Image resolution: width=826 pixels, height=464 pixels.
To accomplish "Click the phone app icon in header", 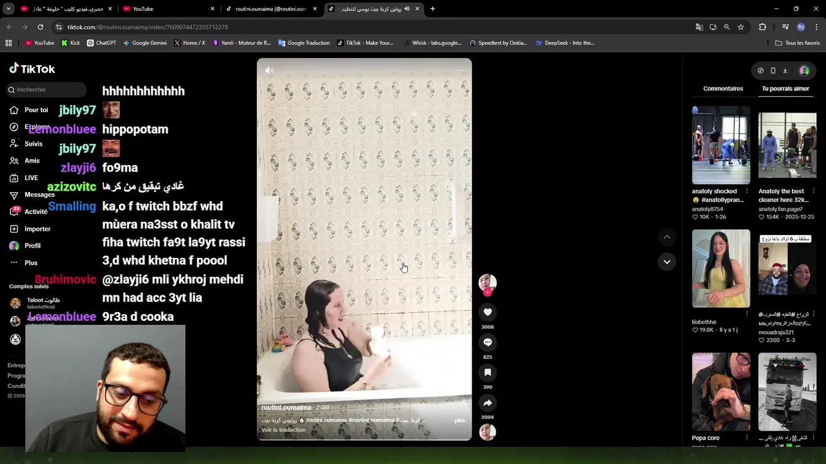I will [773, 71].
